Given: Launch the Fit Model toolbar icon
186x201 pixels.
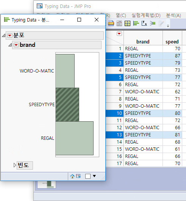Looking at the screenshot, I should click(153, 23).
